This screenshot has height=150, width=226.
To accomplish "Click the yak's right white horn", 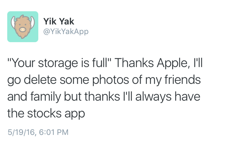I will (x=32, y=22).
